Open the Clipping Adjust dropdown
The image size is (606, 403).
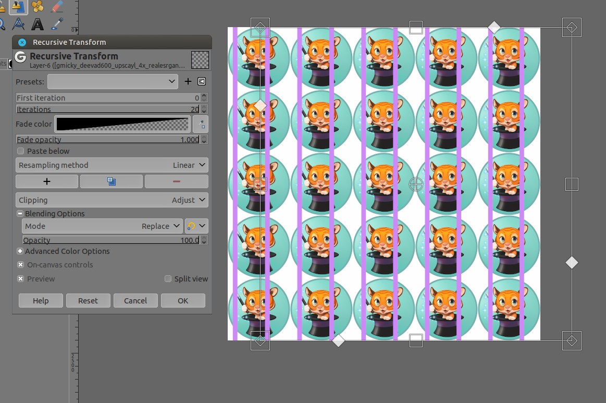tap(112, 200)
